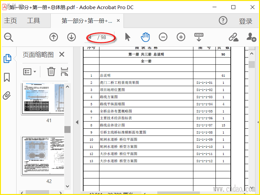This screenshot has height=195, width=260.
Task: Click 路线总体设计图 entry
Action: coord(112,125)
